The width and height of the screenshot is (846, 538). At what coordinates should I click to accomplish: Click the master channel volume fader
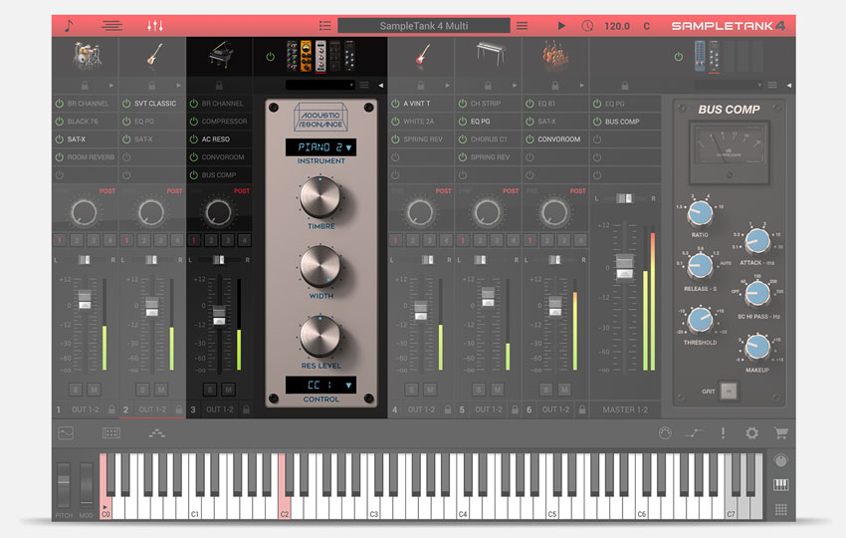(624, 266)
